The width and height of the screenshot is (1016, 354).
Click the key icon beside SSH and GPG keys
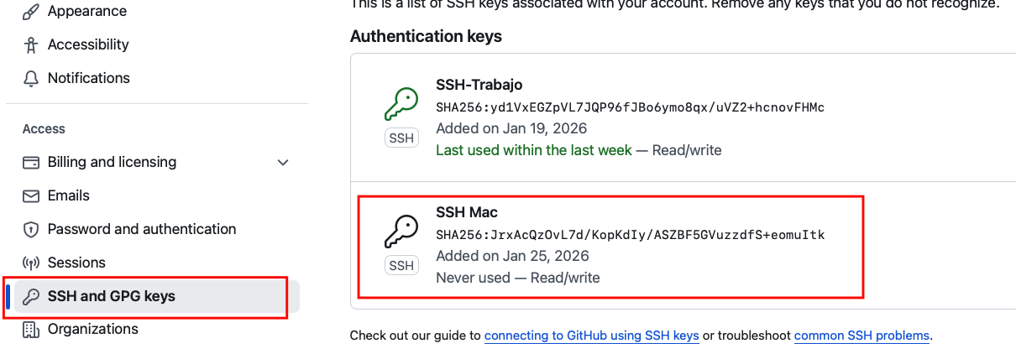click(x=31, y=296)
